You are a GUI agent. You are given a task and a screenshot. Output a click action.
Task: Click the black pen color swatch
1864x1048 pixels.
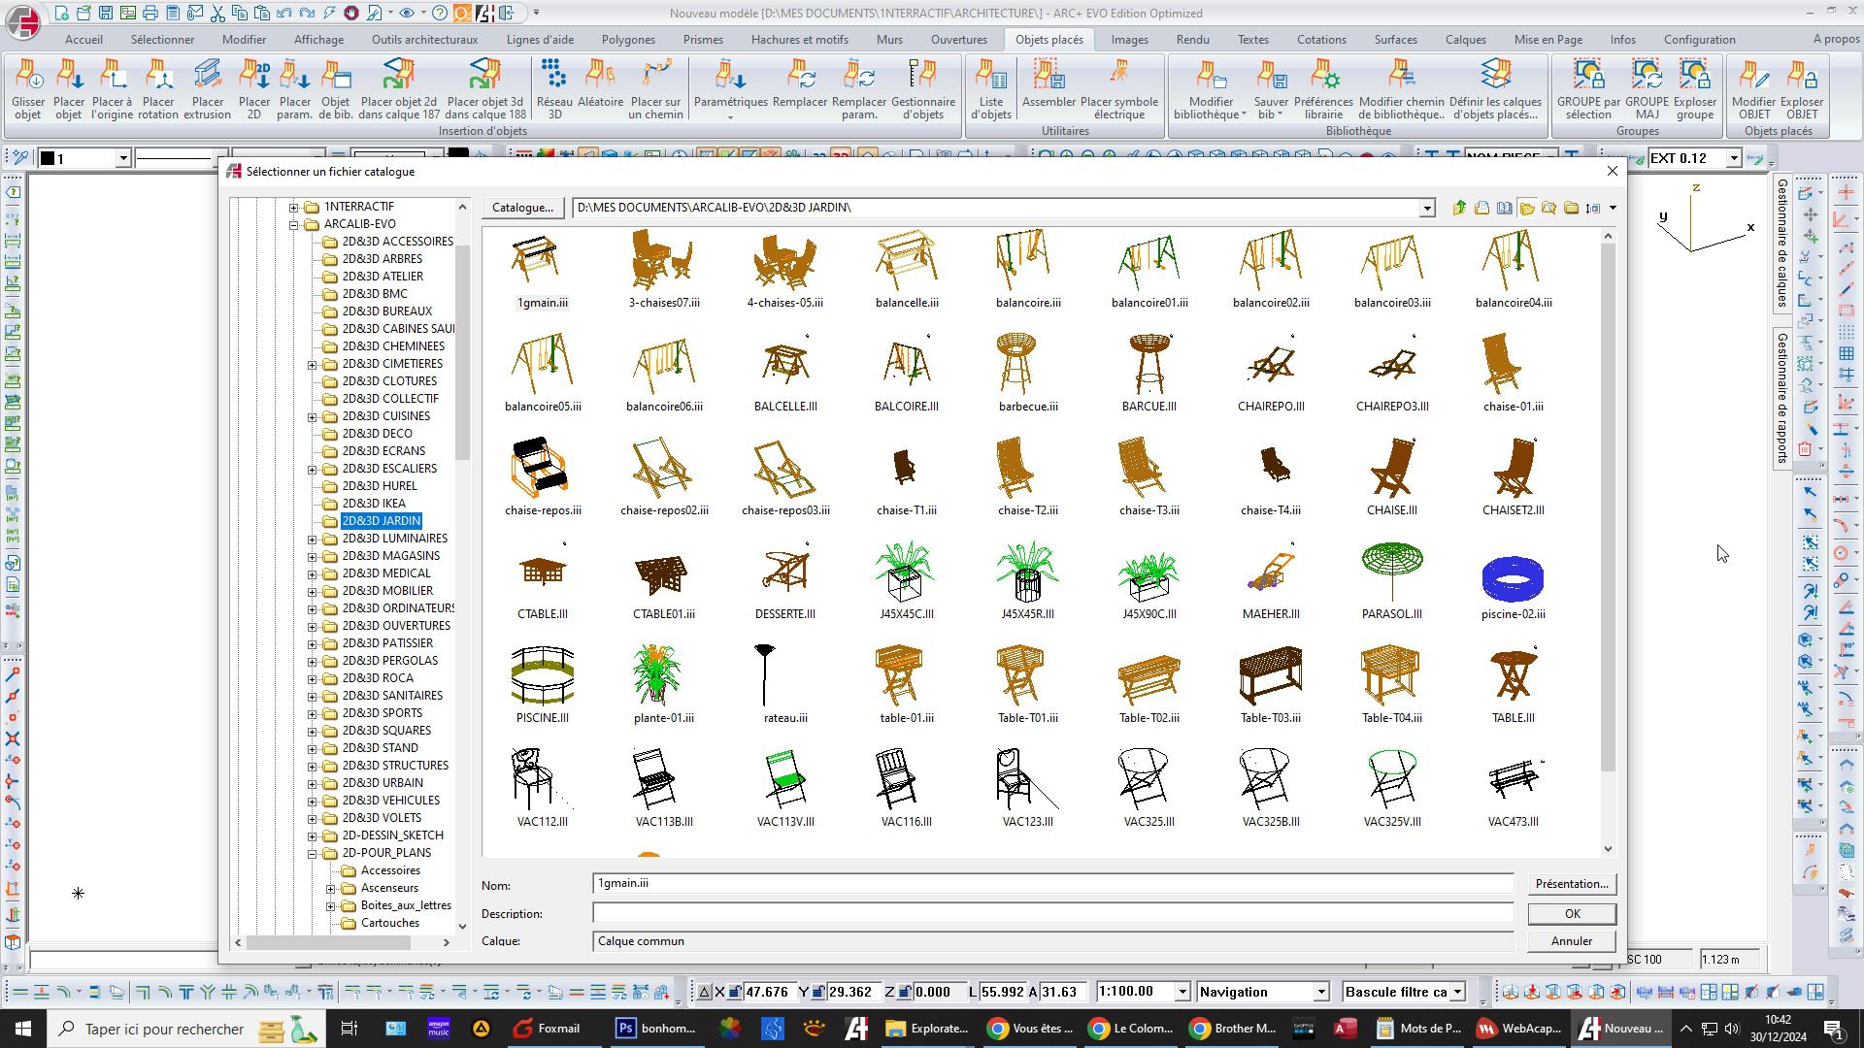tap(48, 158)
